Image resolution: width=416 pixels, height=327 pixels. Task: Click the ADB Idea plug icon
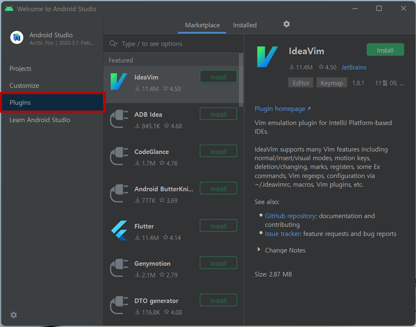pyautogui.click(x=119, y=119)
